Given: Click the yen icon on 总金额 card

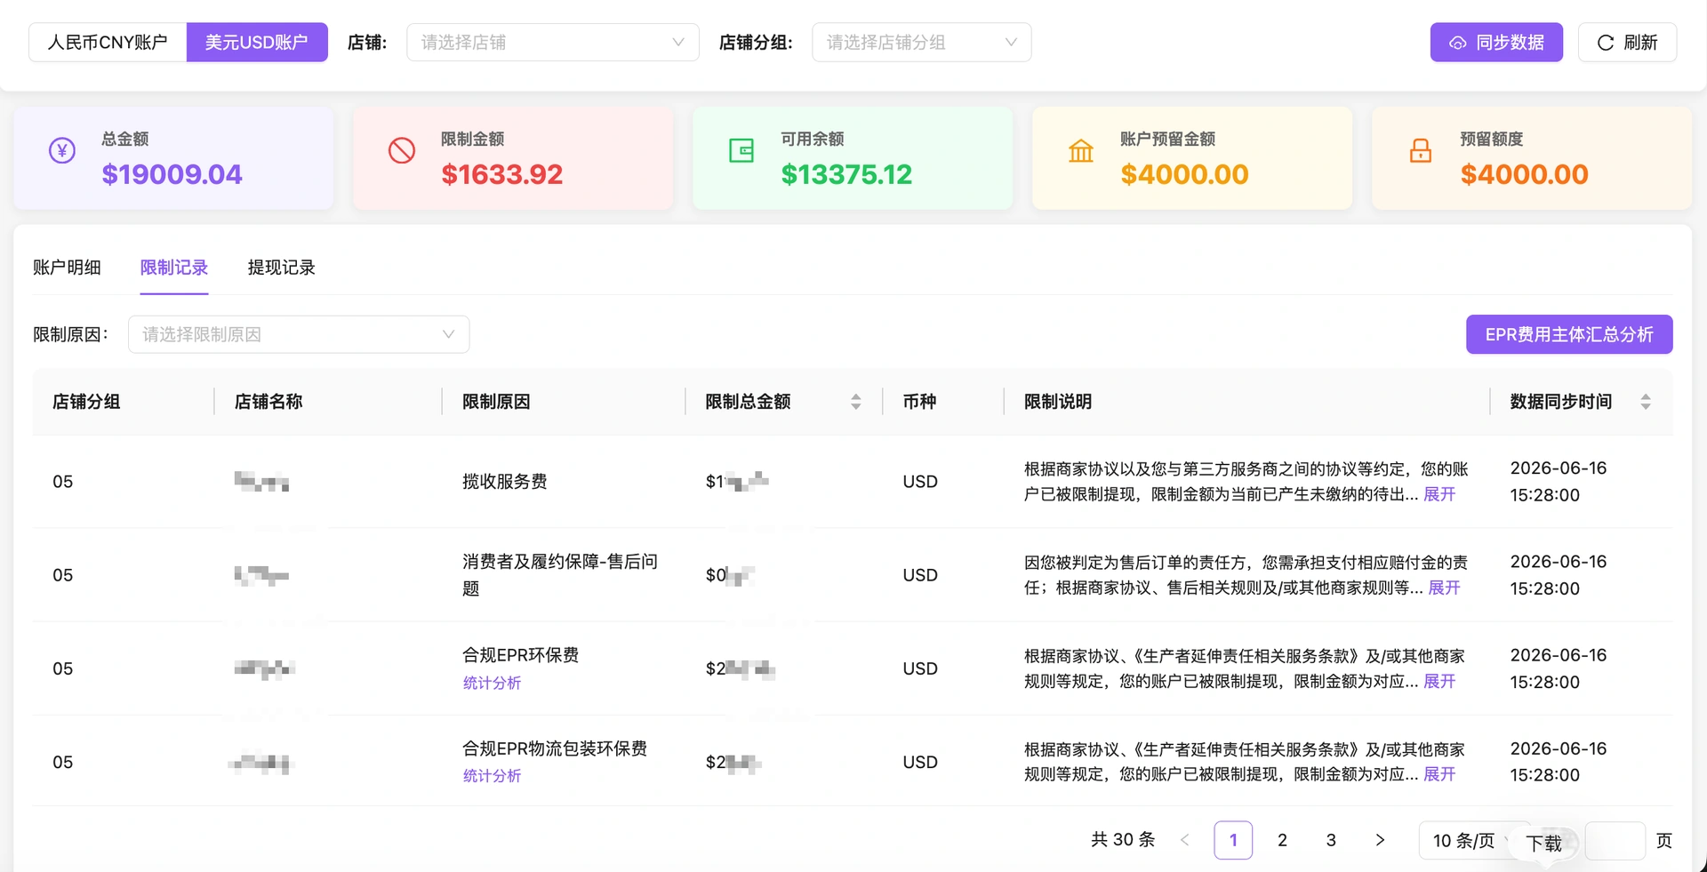Looking at the screenshot, I should [x=62, y=150].
